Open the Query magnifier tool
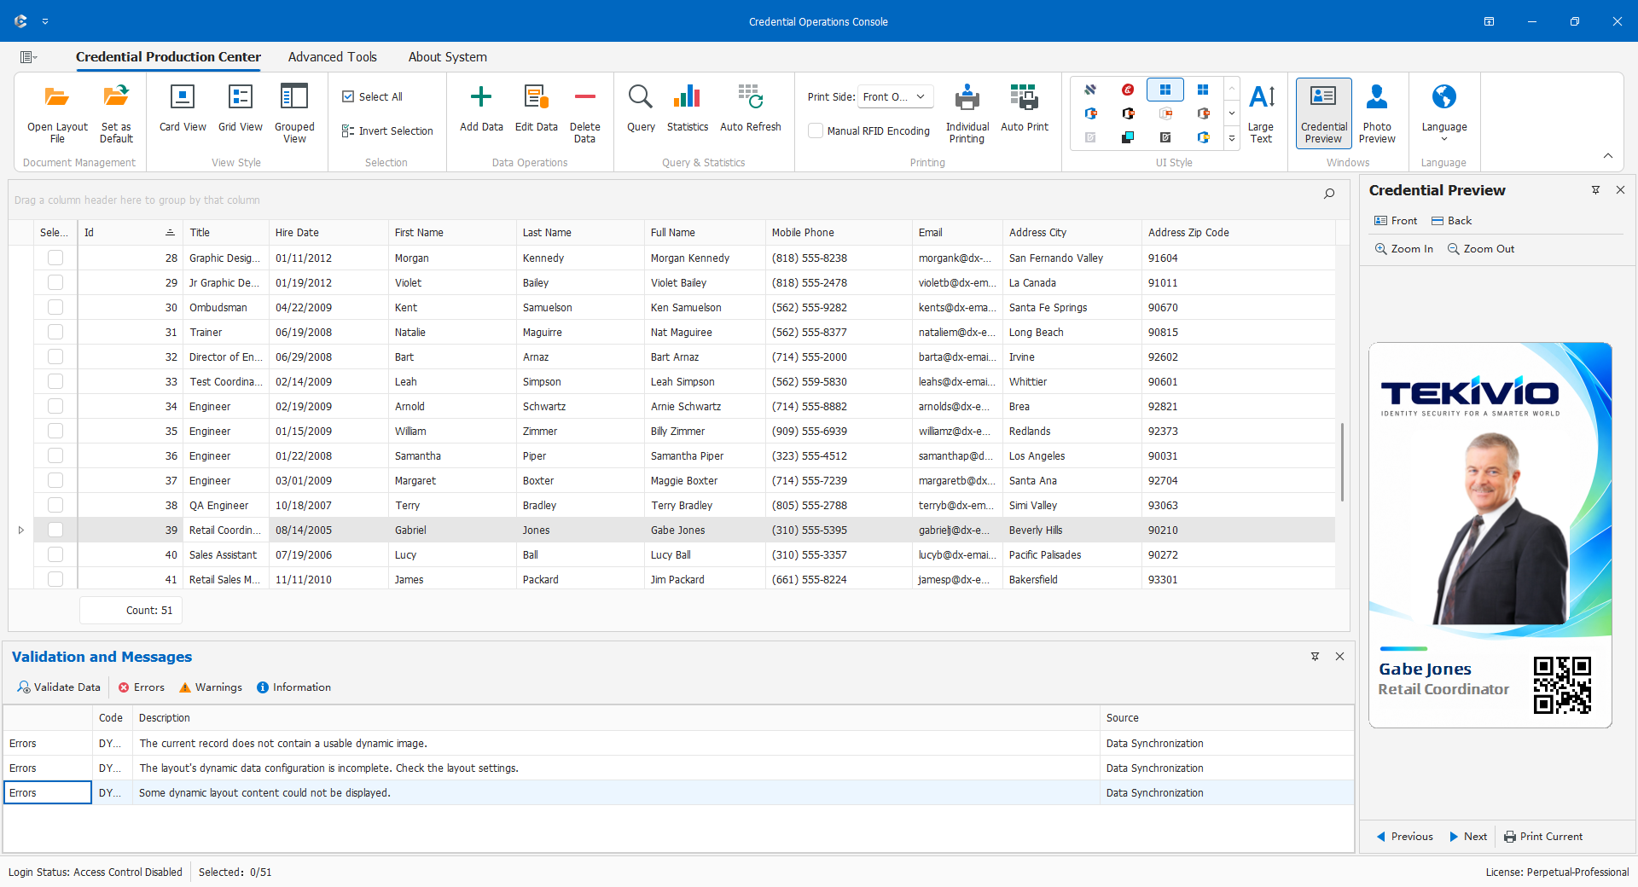Screen dimensions: 1638x887 [x=641, y=109]
